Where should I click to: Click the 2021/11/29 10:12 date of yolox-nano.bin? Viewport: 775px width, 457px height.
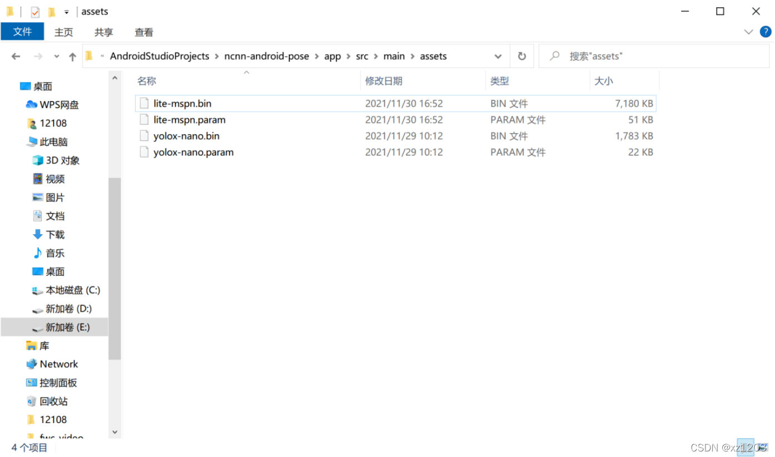404,135
